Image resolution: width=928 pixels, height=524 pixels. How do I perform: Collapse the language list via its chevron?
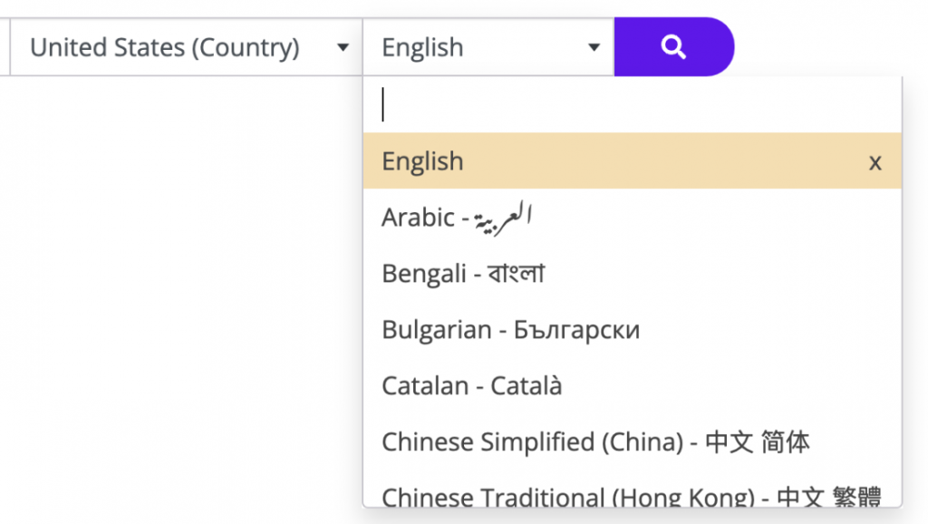(x=594, y=47)
